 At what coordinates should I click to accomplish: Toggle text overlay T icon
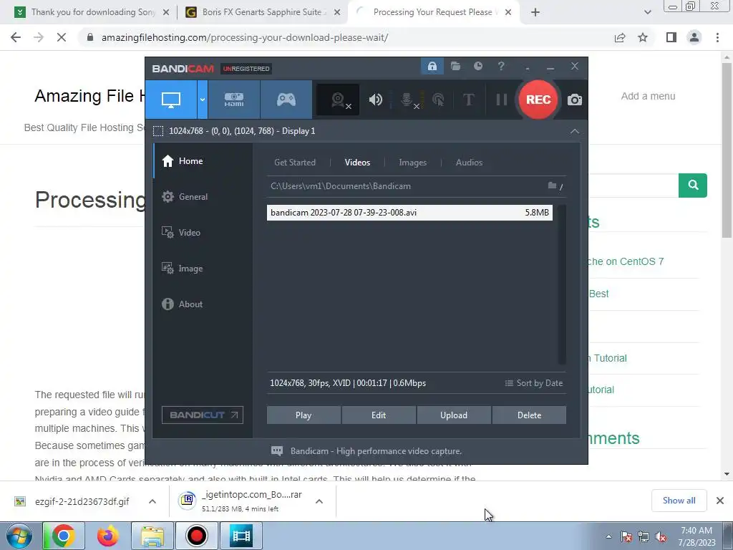point(468,100)
